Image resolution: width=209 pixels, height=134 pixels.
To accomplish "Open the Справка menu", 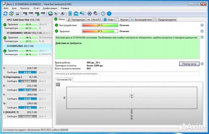I will click(65, 8).
